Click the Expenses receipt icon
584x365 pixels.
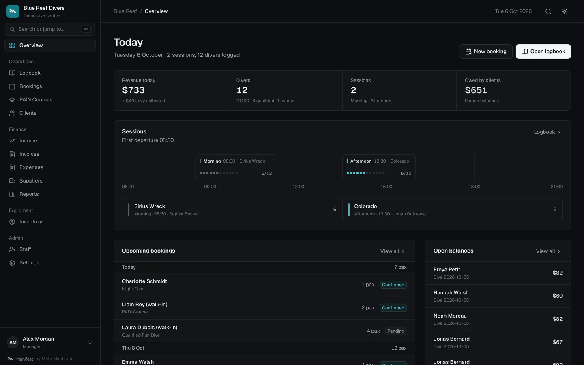[x=12, y=167]
